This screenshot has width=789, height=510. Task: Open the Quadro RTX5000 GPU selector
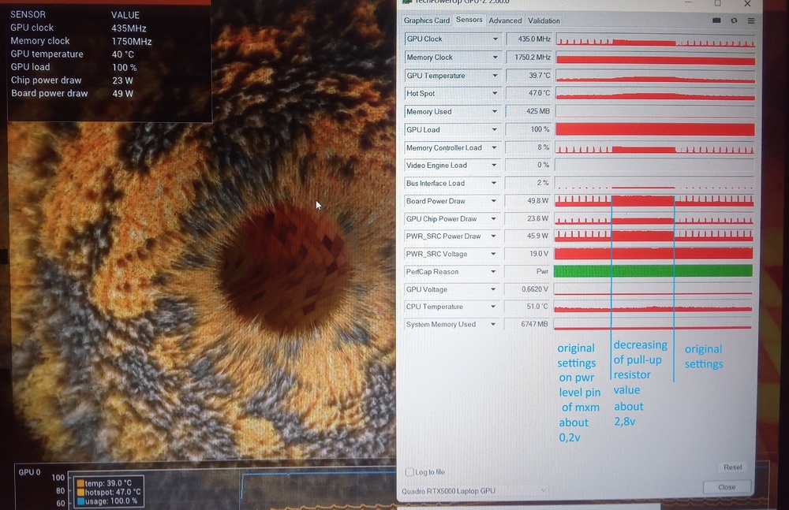(475, 491)
